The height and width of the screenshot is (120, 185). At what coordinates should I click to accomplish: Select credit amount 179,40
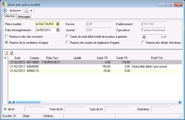(x=126, y=62)
